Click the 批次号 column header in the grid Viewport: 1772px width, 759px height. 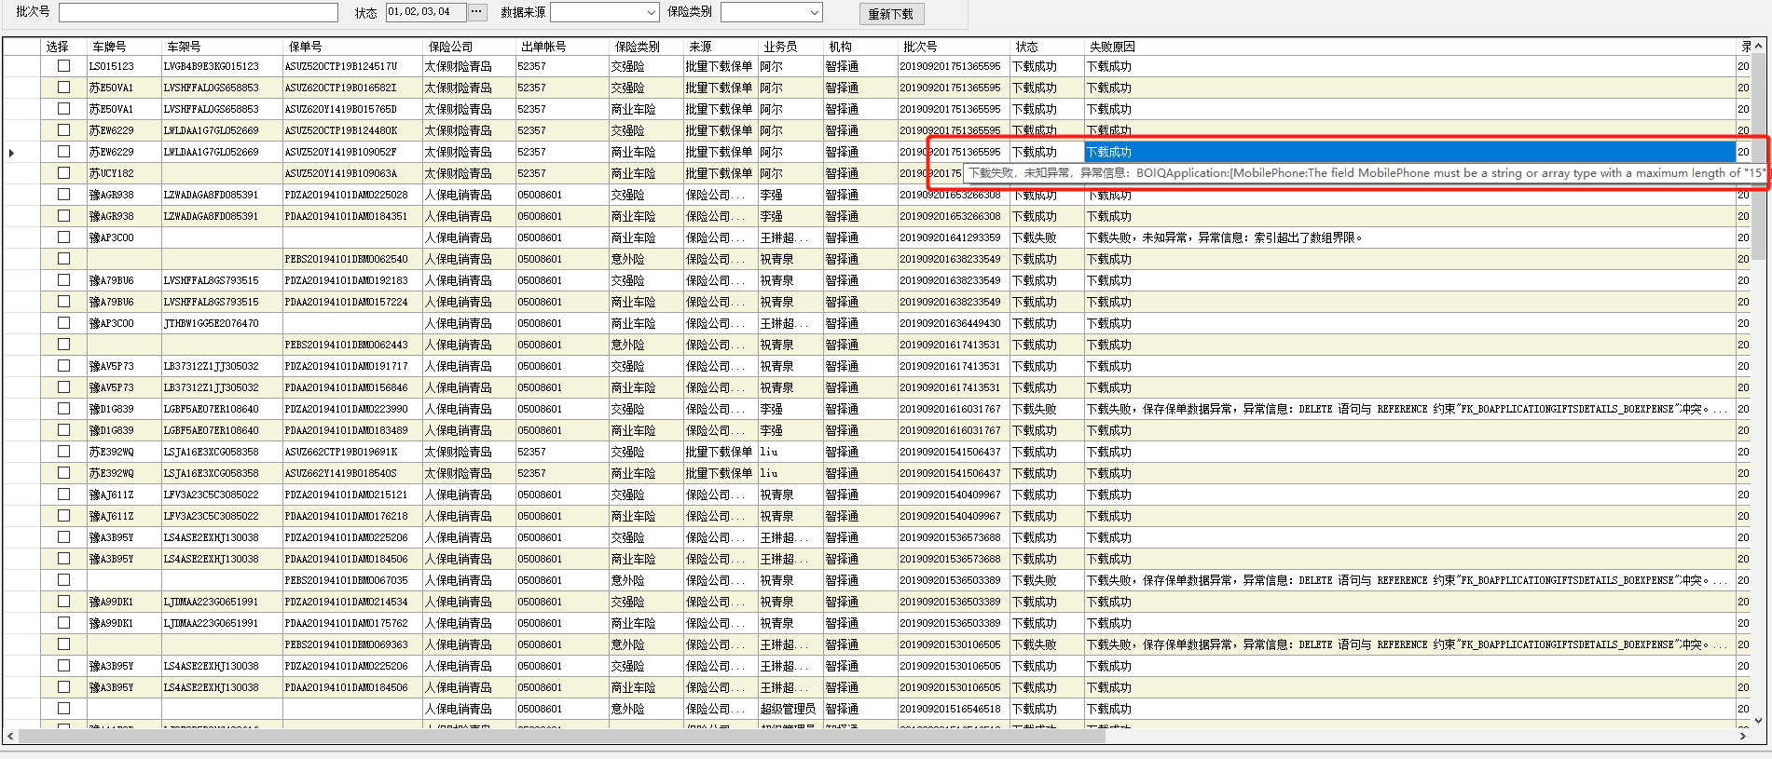920,47
